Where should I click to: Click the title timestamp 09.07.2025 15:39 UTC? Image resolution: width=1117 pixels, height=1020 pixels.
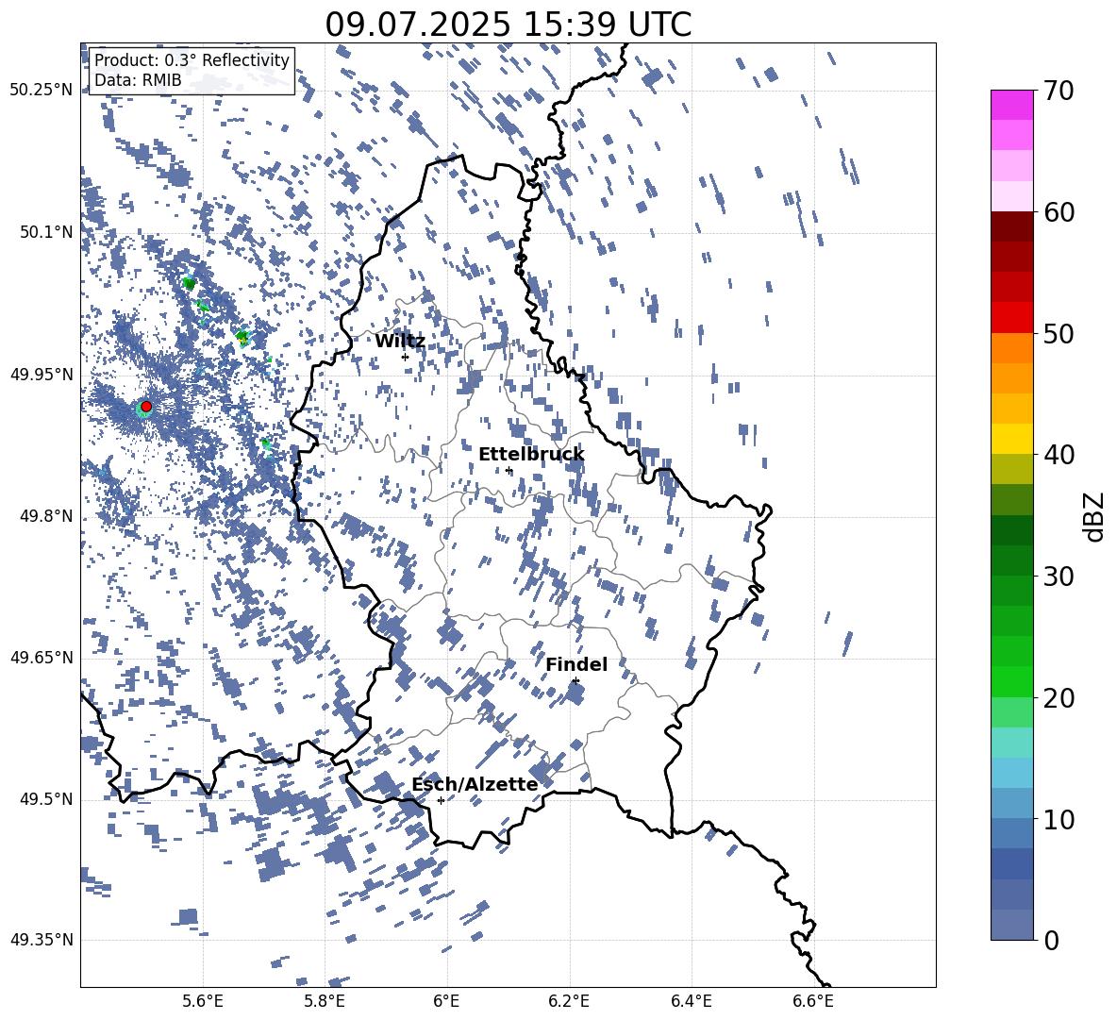click(x=508, y=25)
